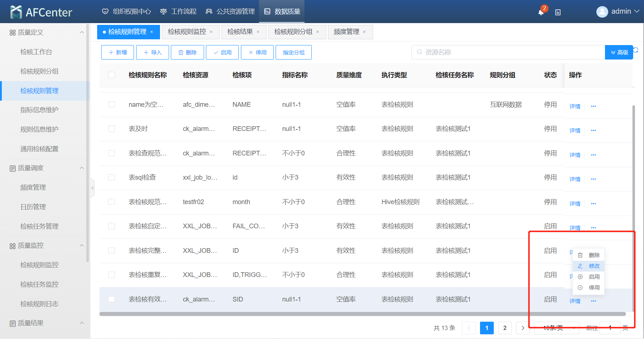Select the checkbox for name为空 row

coord(112,105)
